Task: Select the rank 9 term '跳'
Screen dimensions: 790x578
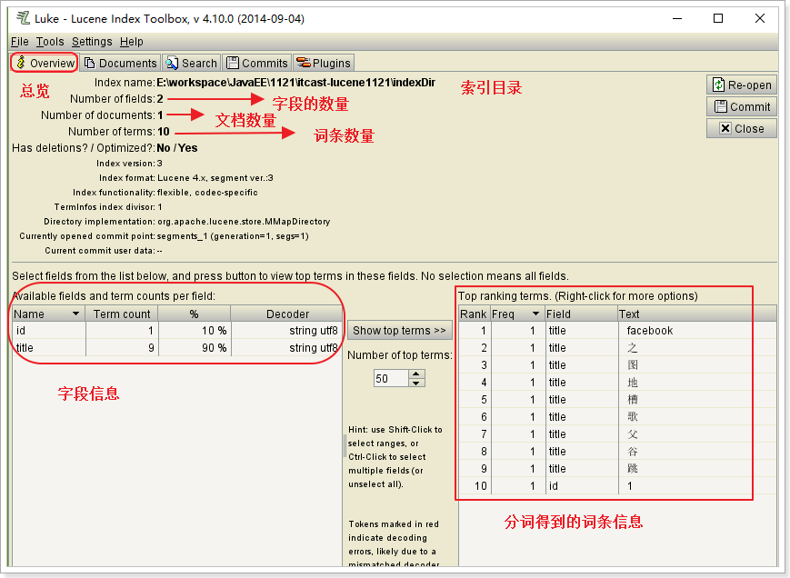Action: pos(617,468)
